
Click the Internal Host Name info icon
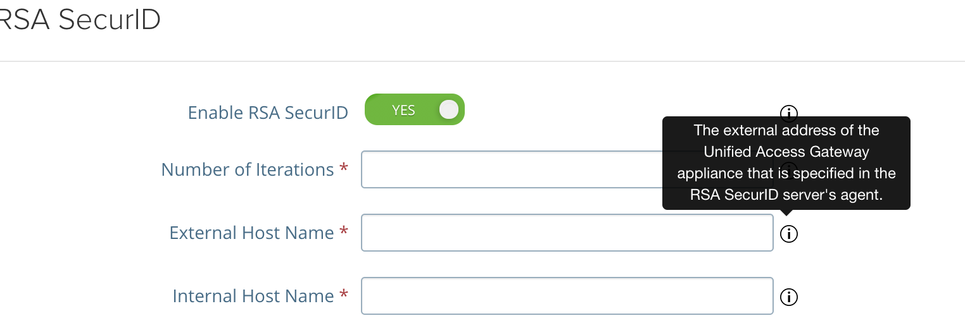pyautogui.click(x=788, y=296)
